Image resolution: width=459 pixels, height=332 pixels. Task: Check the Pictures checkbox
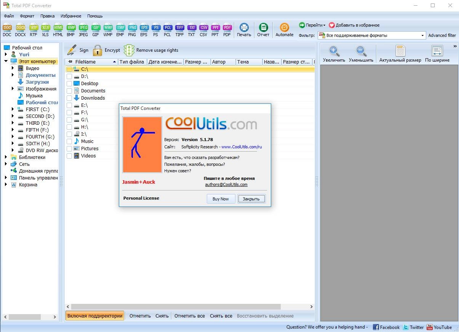click(x=69, y=149)
